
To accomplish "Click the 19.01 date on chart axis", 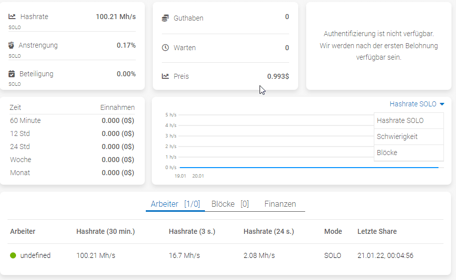I will tap(180, 176).
